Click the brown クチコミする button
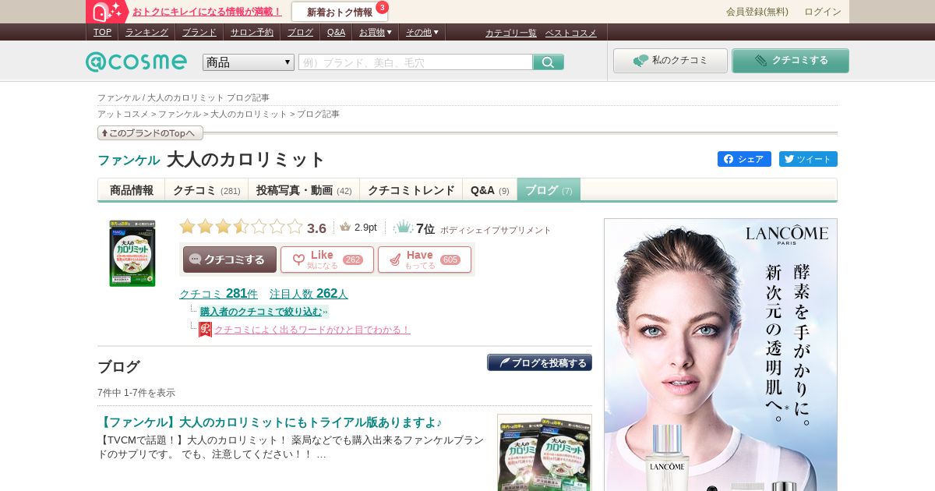 230,260
